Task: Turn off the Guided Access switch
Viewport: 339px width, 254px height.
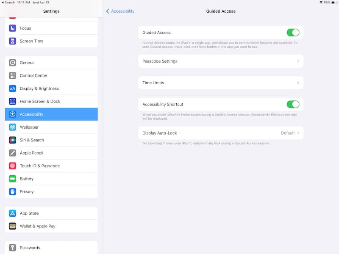Action: [x=293, y=33]
